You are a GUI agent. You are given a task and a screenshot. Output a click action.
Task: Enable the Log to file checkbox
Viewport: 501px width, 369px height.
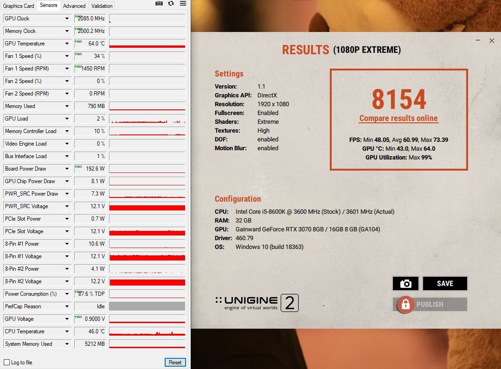pyautogui.click(x=6, y=363)
